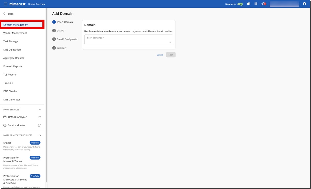
Task: Open DNS Checker
Action: [x=11, y=91]
